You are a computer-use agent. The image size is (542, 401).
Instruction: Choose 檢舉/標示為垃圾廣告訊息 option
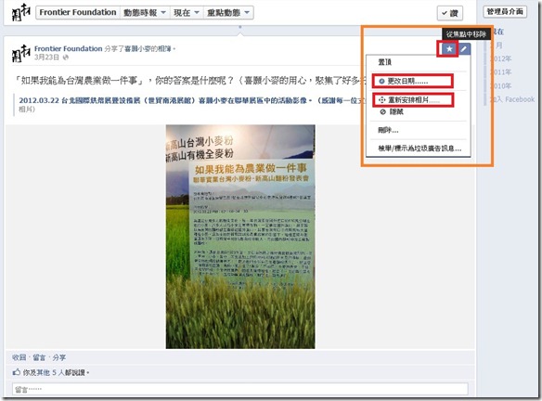click(x=419, y=149)
